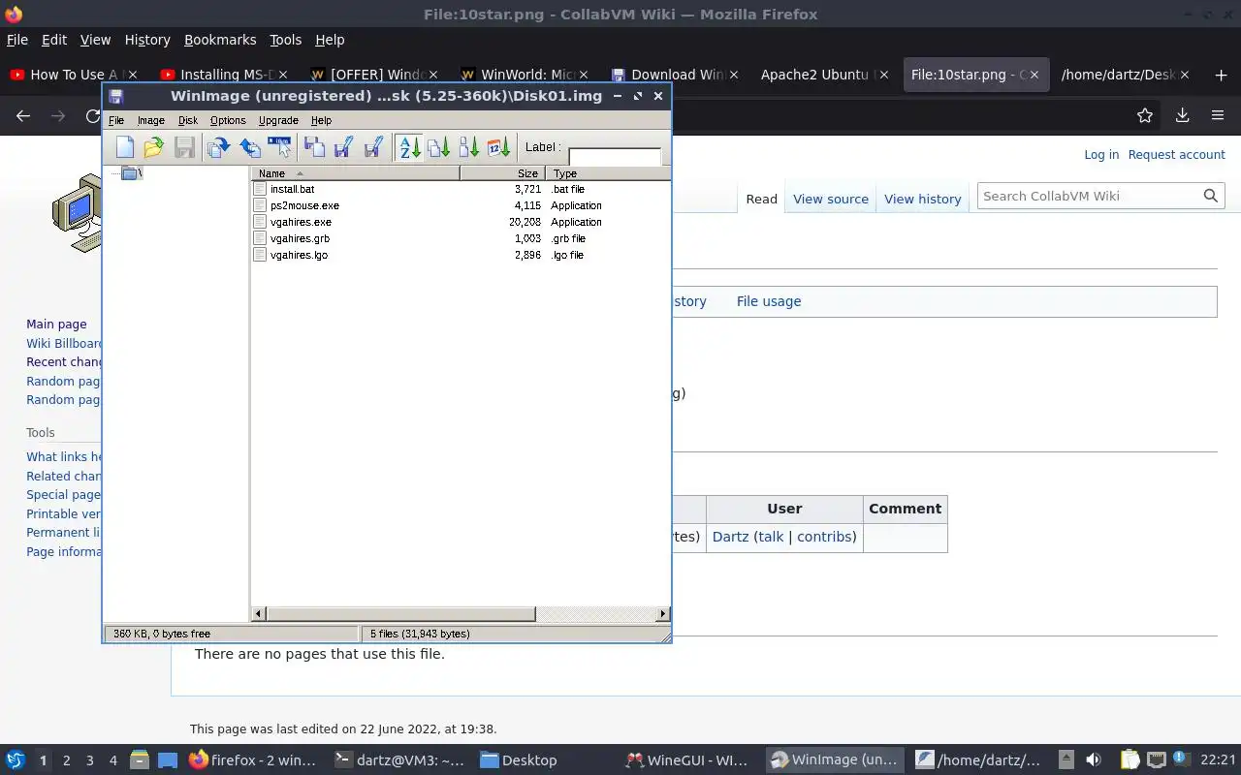The height and width of the screenshot is (775, 1241).
Task: Click the Size column header
Action: coord(502,173)
